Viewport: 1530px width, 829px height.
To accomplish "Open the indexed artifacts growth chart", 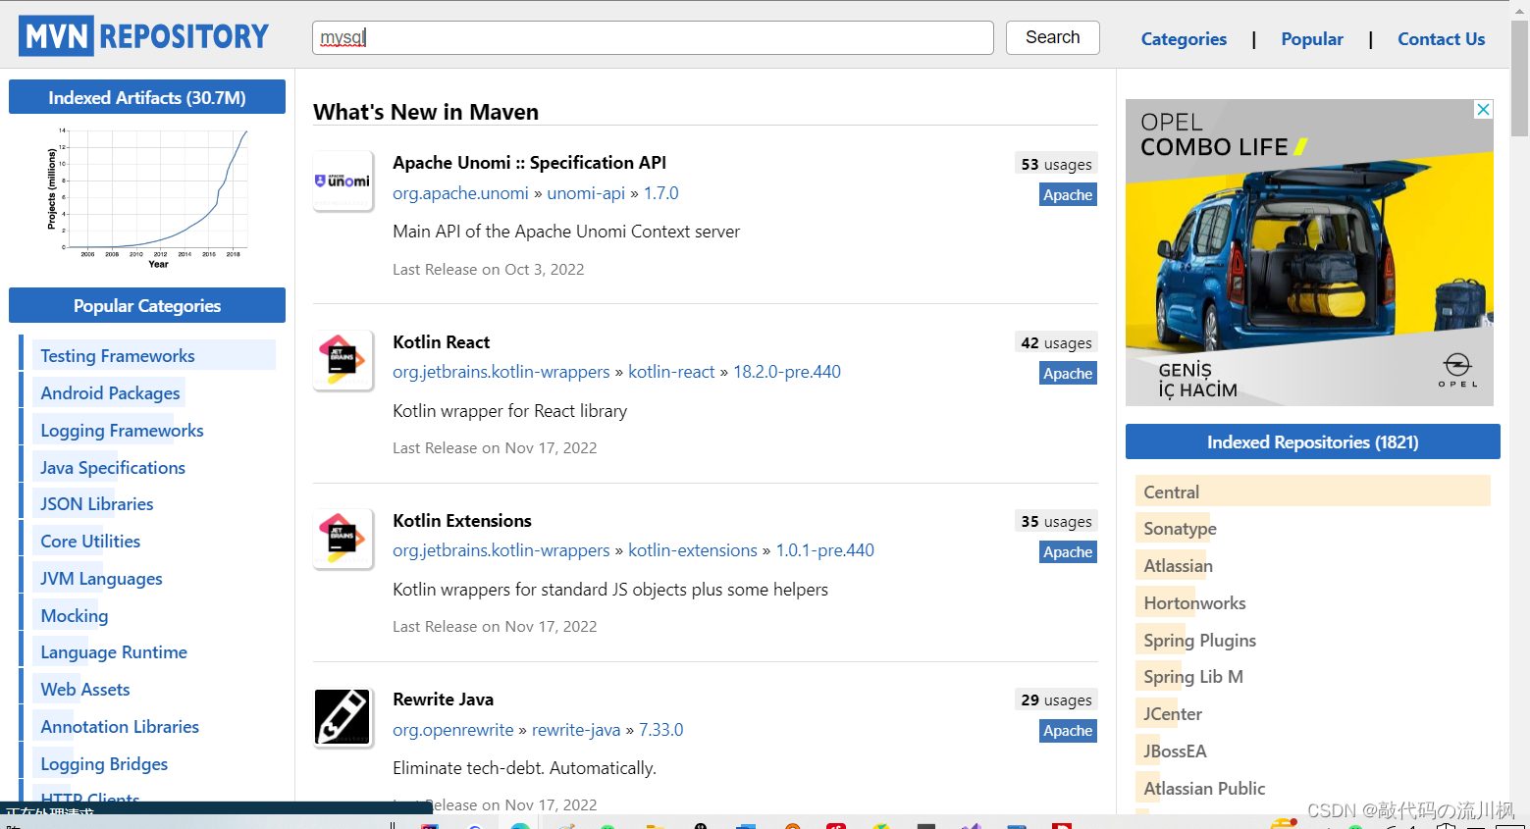I will 147,197.
